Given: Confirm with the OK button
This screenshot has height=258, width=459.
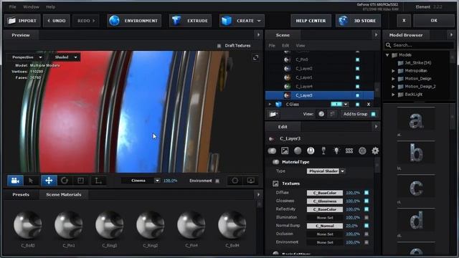Looking at the screenshot, I should 434,21.
